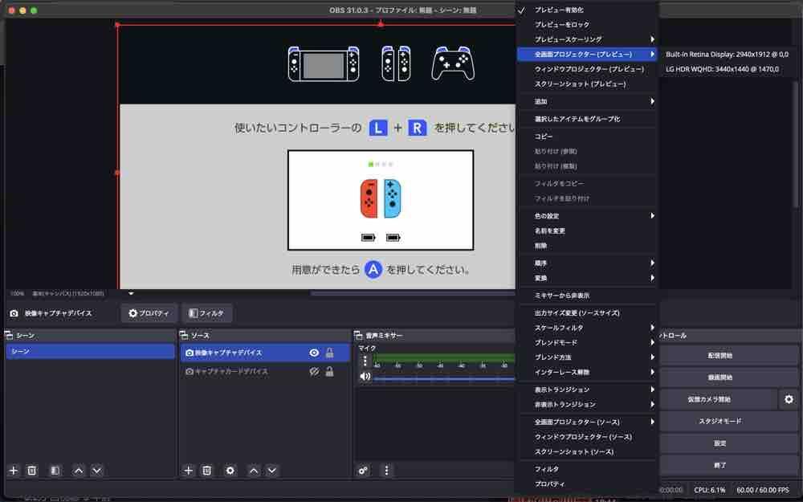The width and height of the screenshot is (803, 502).
Task: Toggle プレビューをロック menu option
Action: click(x=587, y=25)
